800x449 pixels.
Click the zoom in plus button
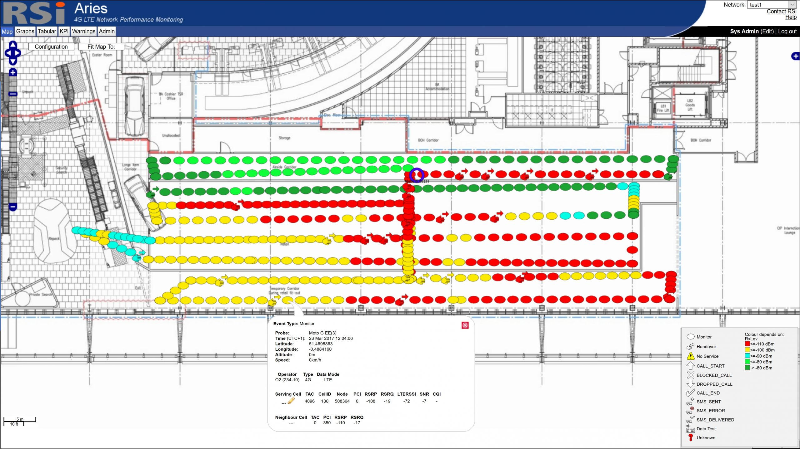13,72
